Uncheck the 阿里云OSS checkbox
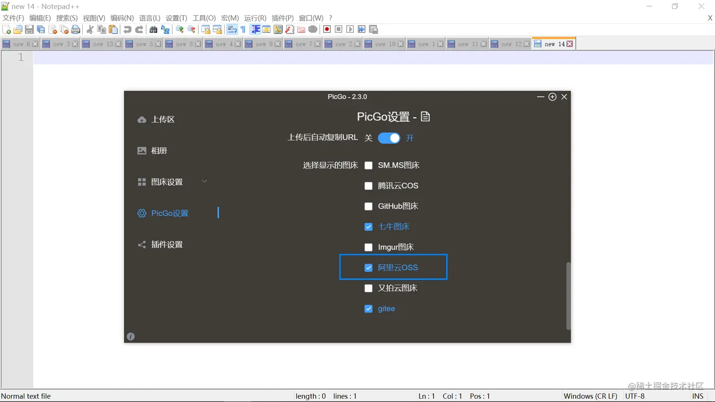Viewport: 715px width, 402px height. (x=368, y=267)
